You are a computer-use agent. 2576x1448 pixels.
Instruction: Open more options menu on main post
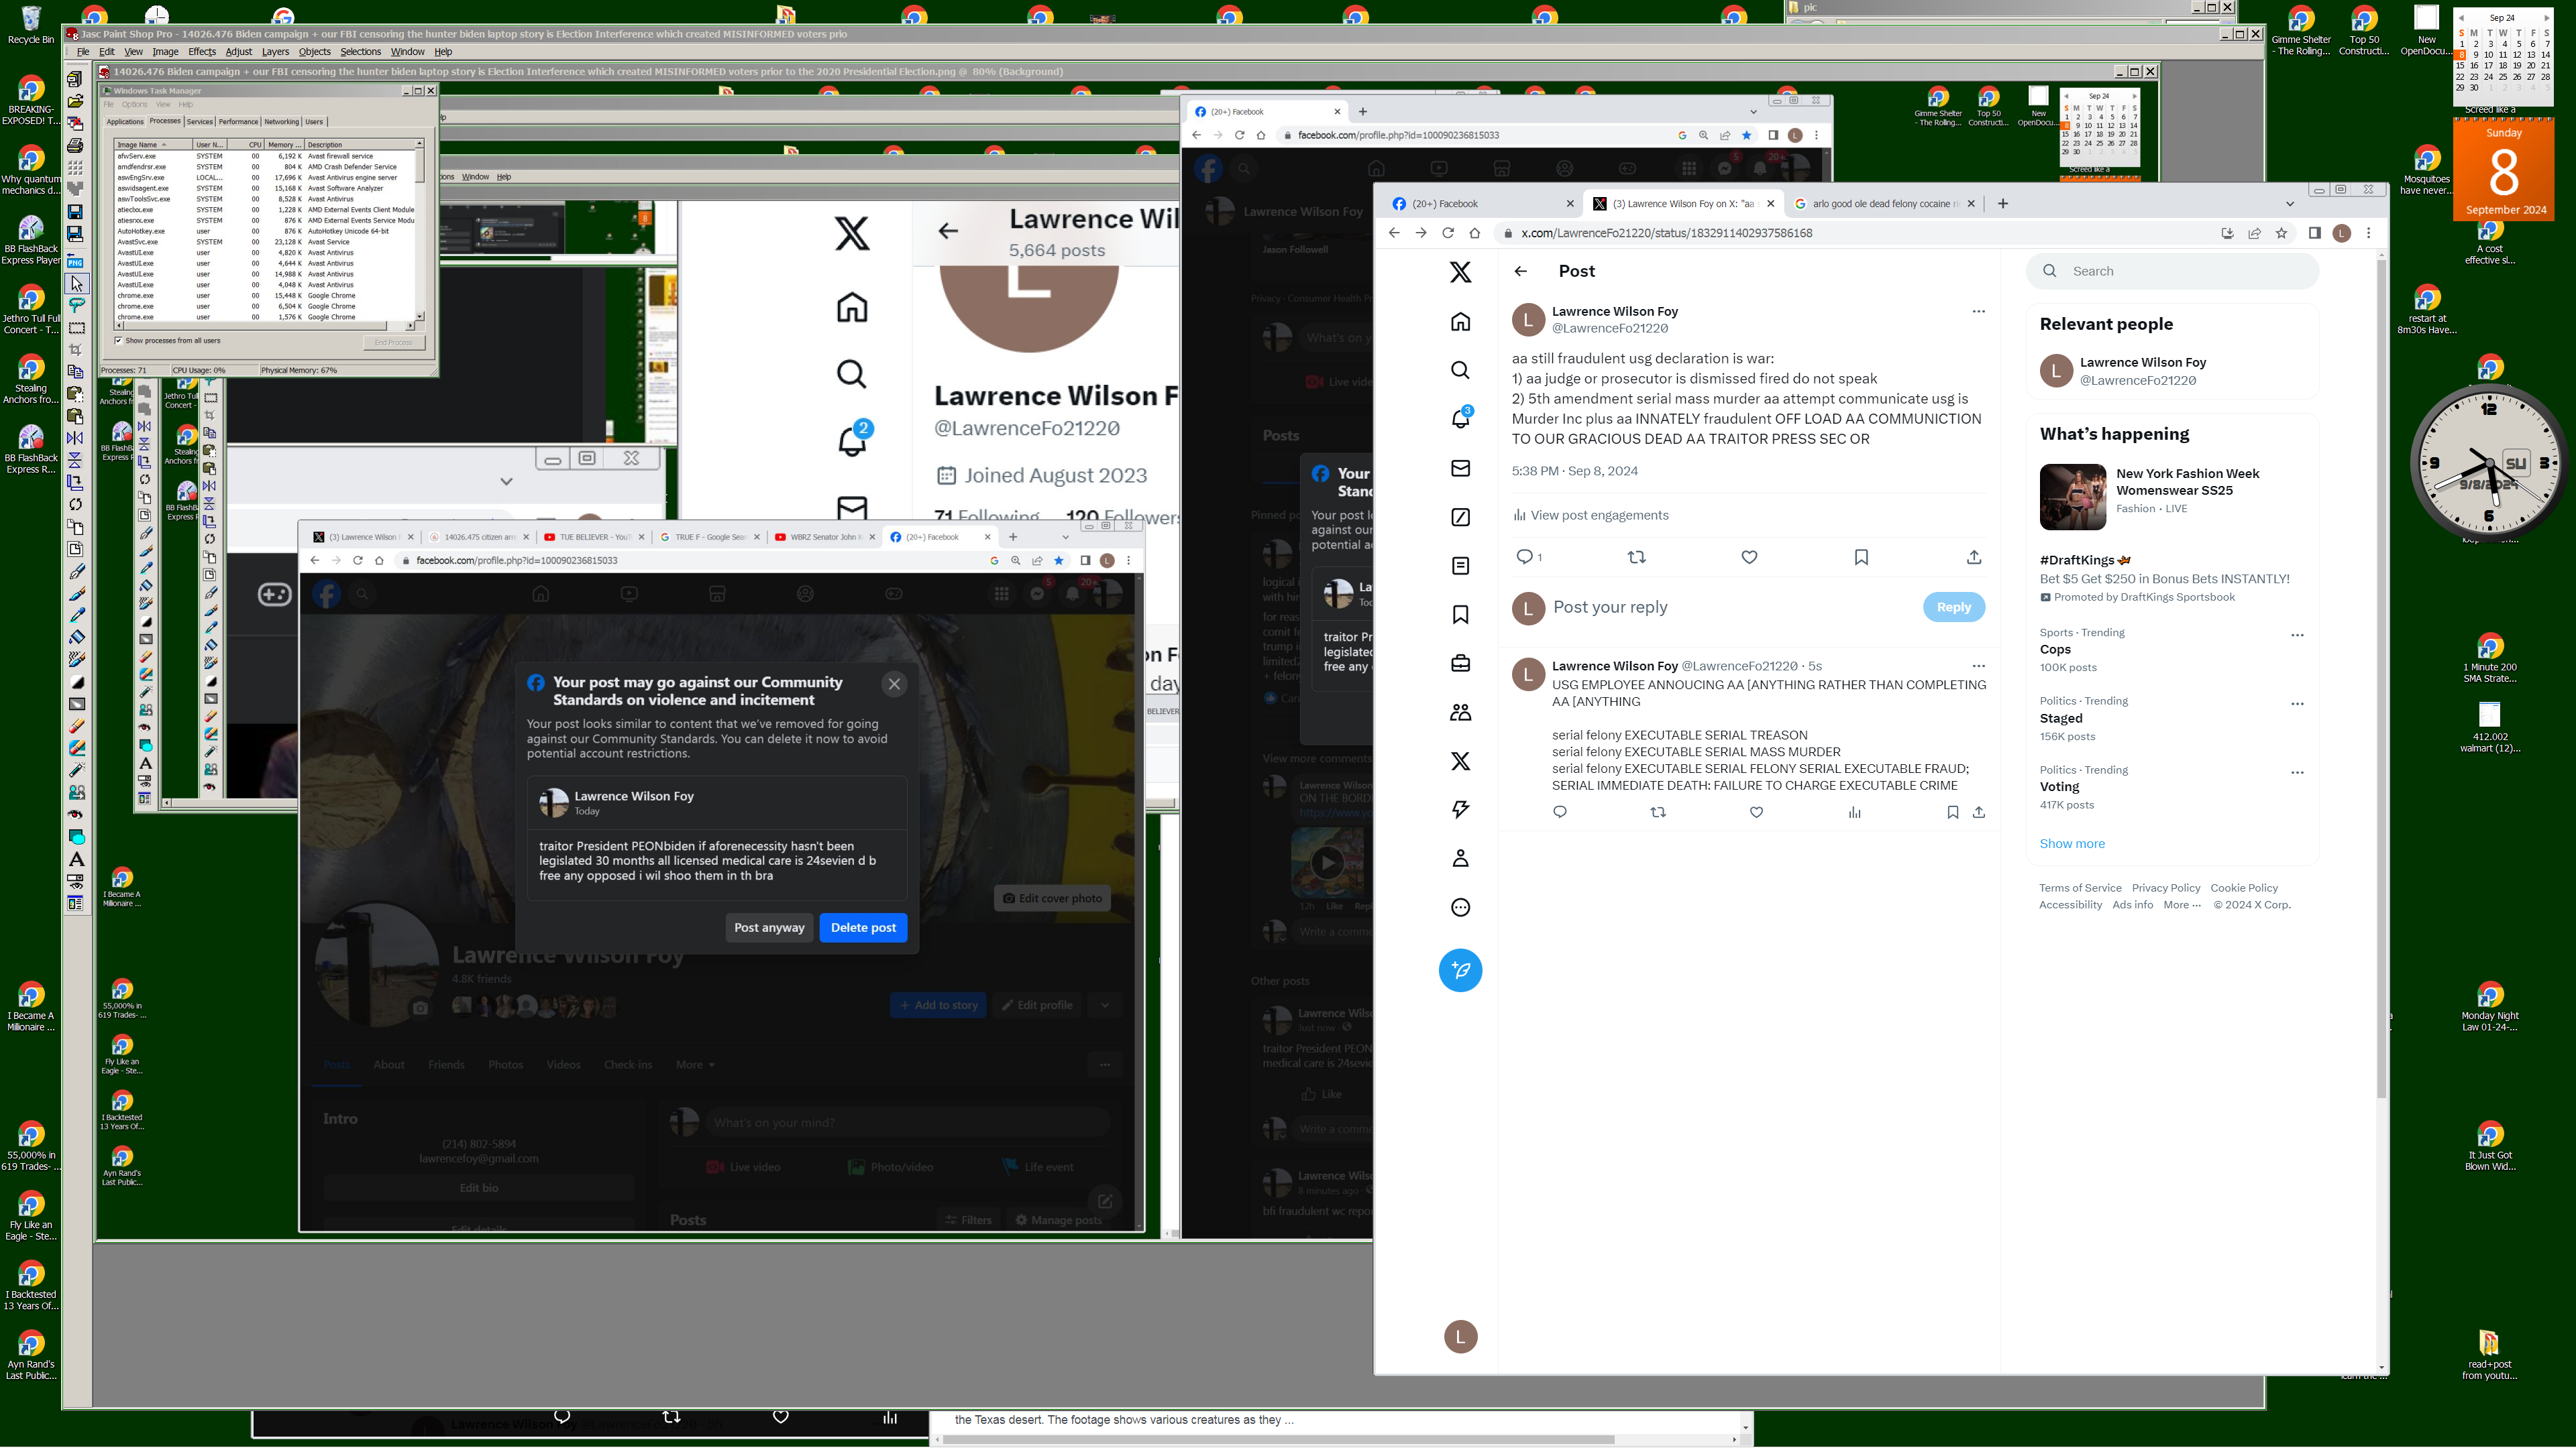click(x=1977, y=312)
